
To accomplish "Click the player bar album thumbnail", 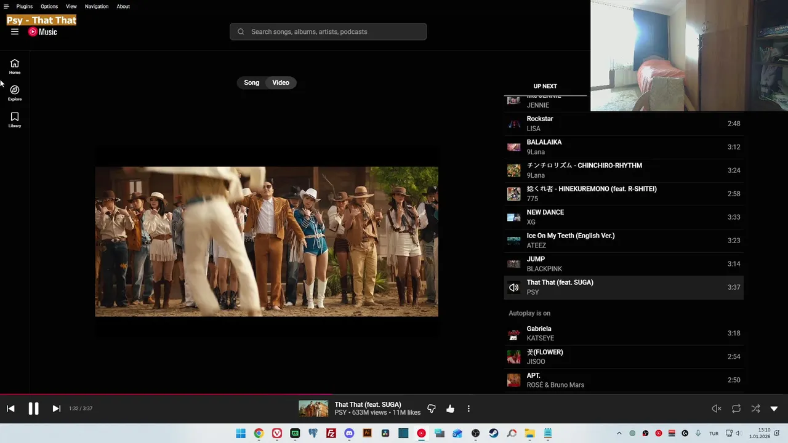I will pos(313,409).
